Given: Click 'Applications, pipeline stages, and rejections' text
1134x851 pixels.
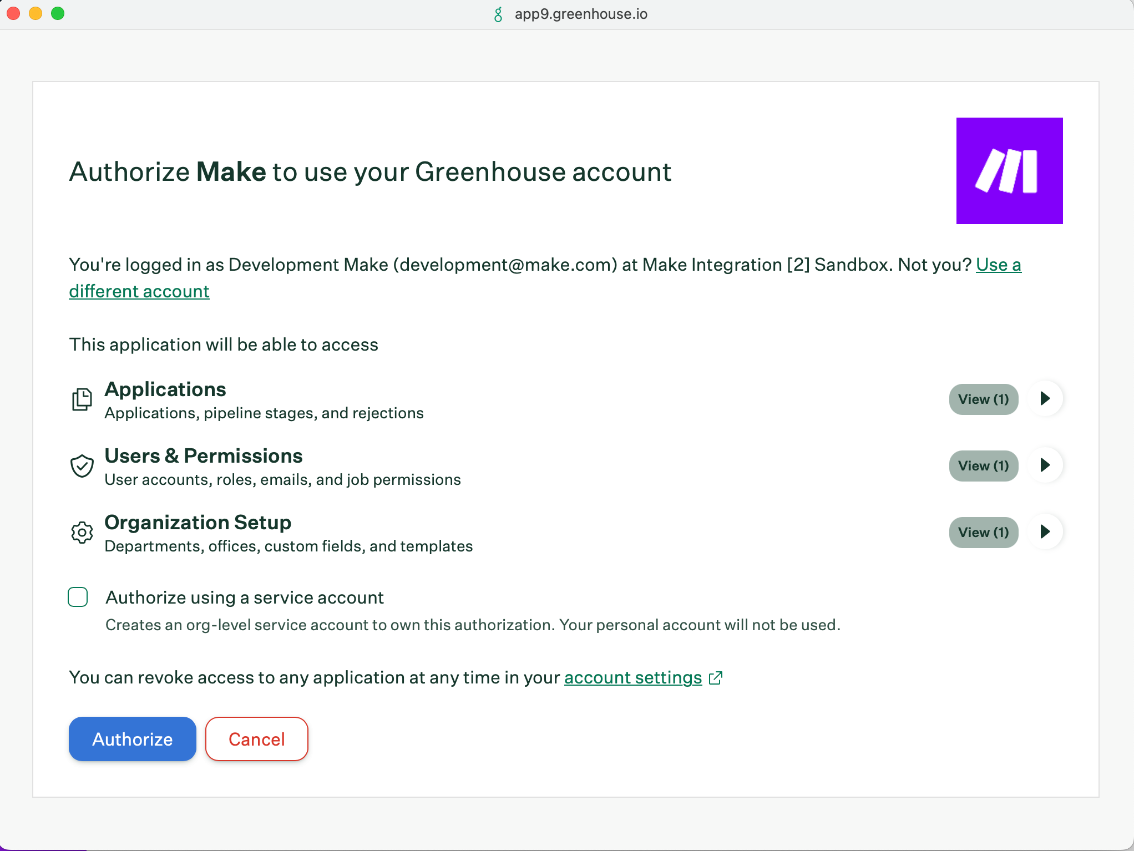Looking at the screenshot, I should 264,413.
